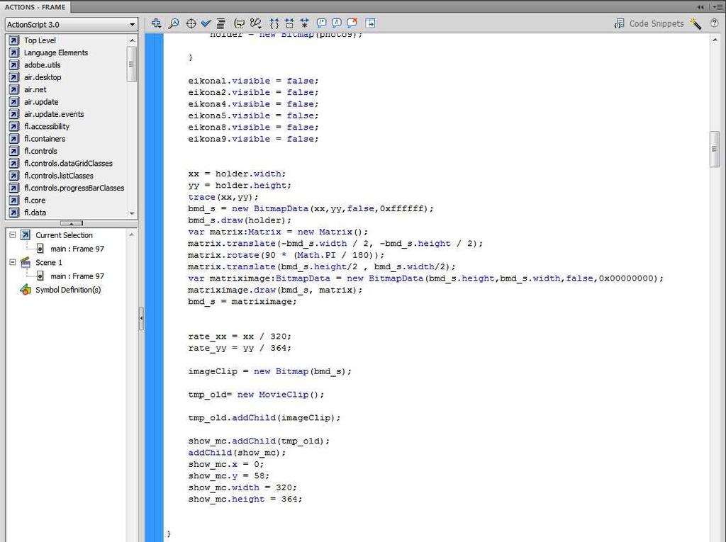The width and height of the screenshot is (726, 542).
Task: Open the fl.core package
Action: [x=35, y=200]
